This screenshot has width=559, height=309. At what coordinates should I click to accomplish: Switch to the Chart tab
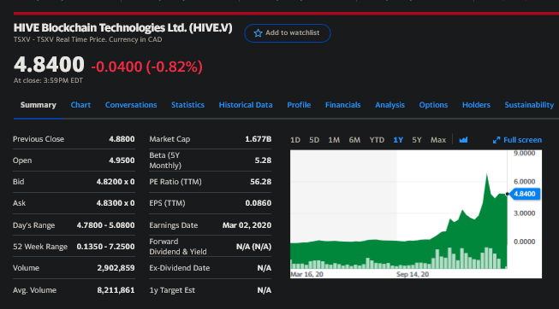click(x=80, y=105)
